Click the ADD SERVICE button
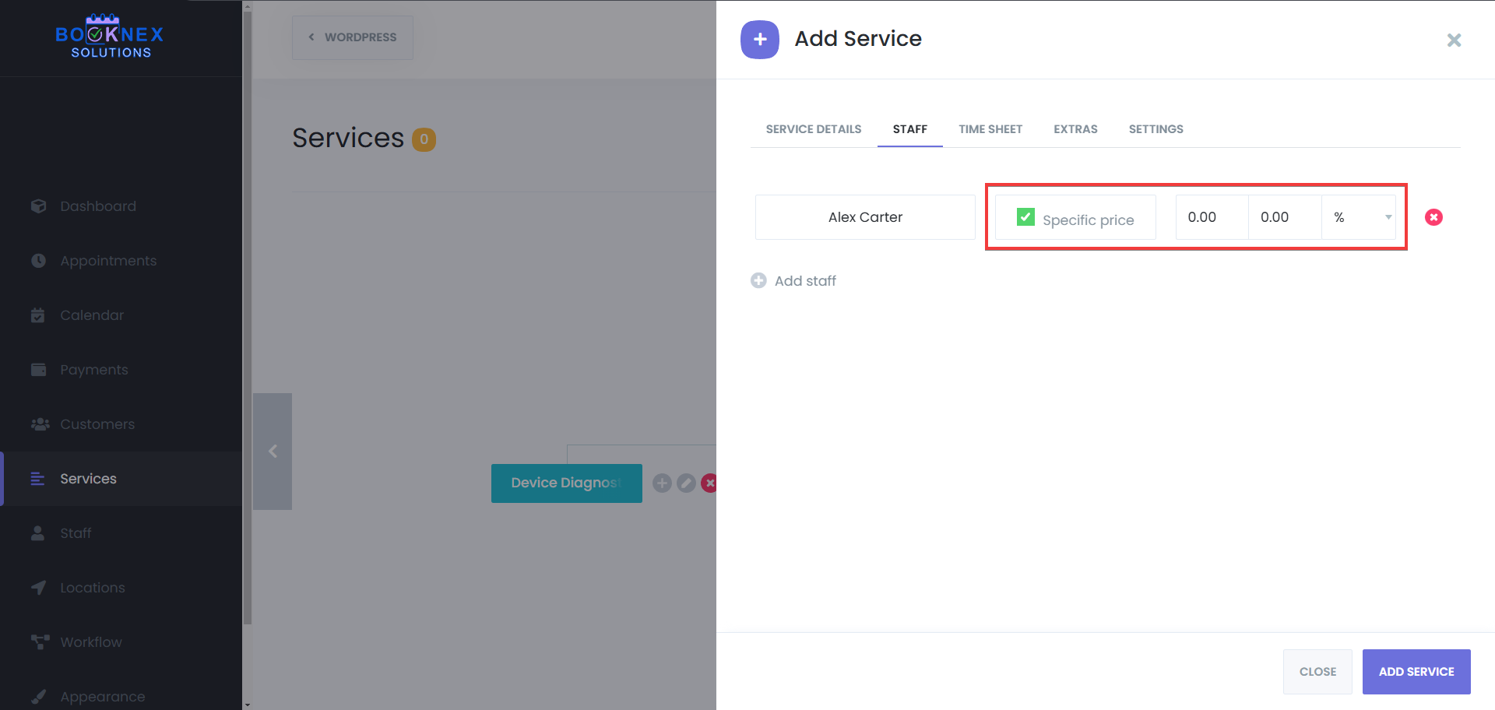Screen dimensions: 1495x710 click(x=1416, y=671)
